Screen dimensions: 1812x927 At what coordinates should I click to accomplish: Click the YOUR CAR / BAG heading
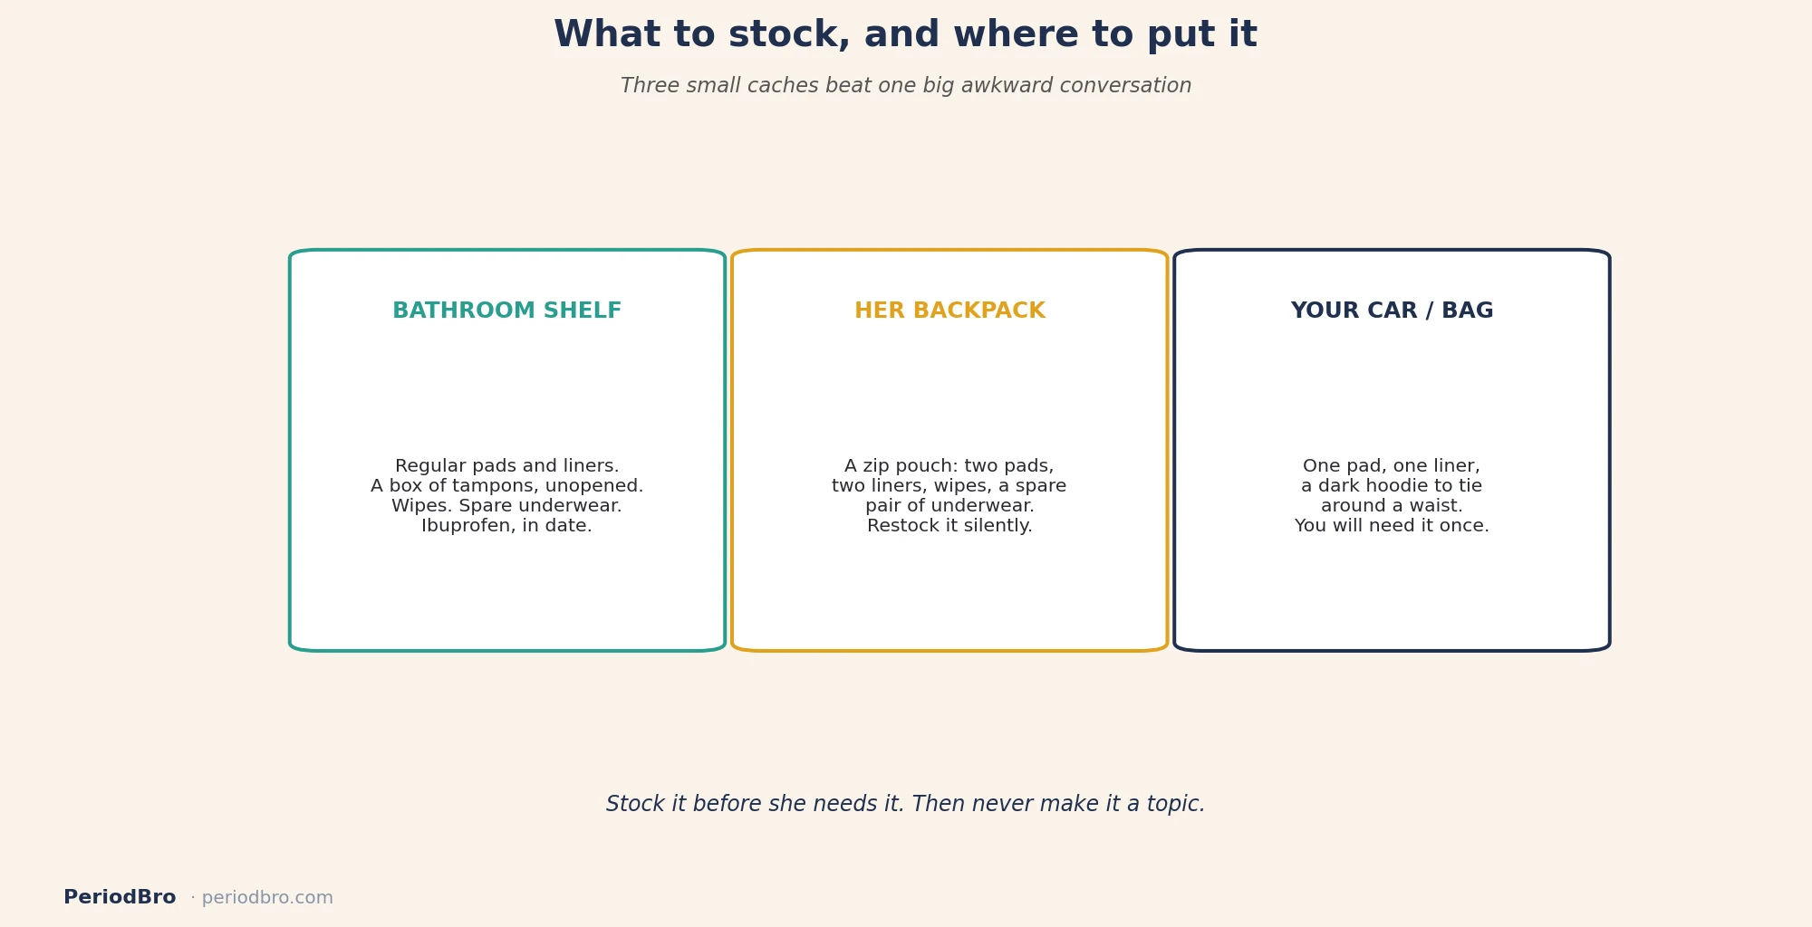[1392, 311]
